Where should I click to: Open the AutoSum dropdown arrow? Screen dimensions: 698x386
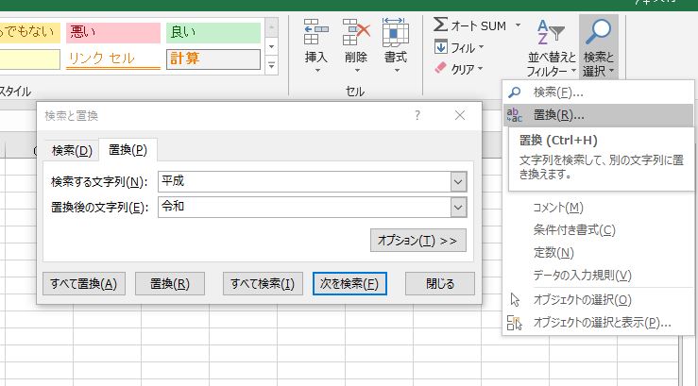518,25
